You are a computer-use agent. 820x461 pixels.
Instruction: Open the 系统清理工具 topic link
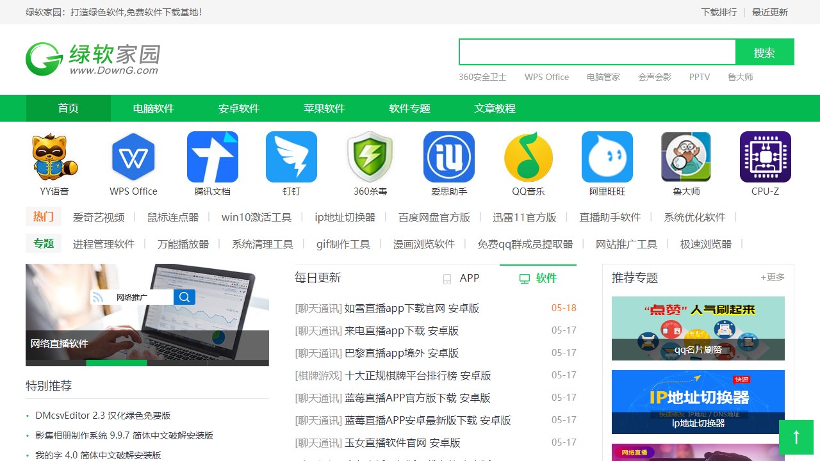pos(263,245)
